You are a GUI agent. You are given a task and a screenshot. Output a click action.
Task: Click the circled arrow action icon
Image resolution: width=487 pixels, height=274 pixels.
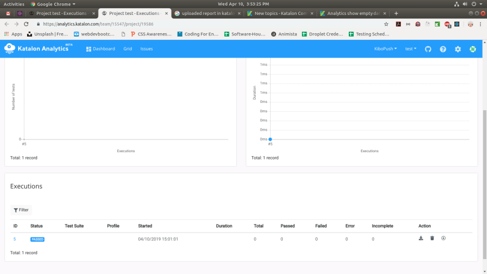click(443, 238)
